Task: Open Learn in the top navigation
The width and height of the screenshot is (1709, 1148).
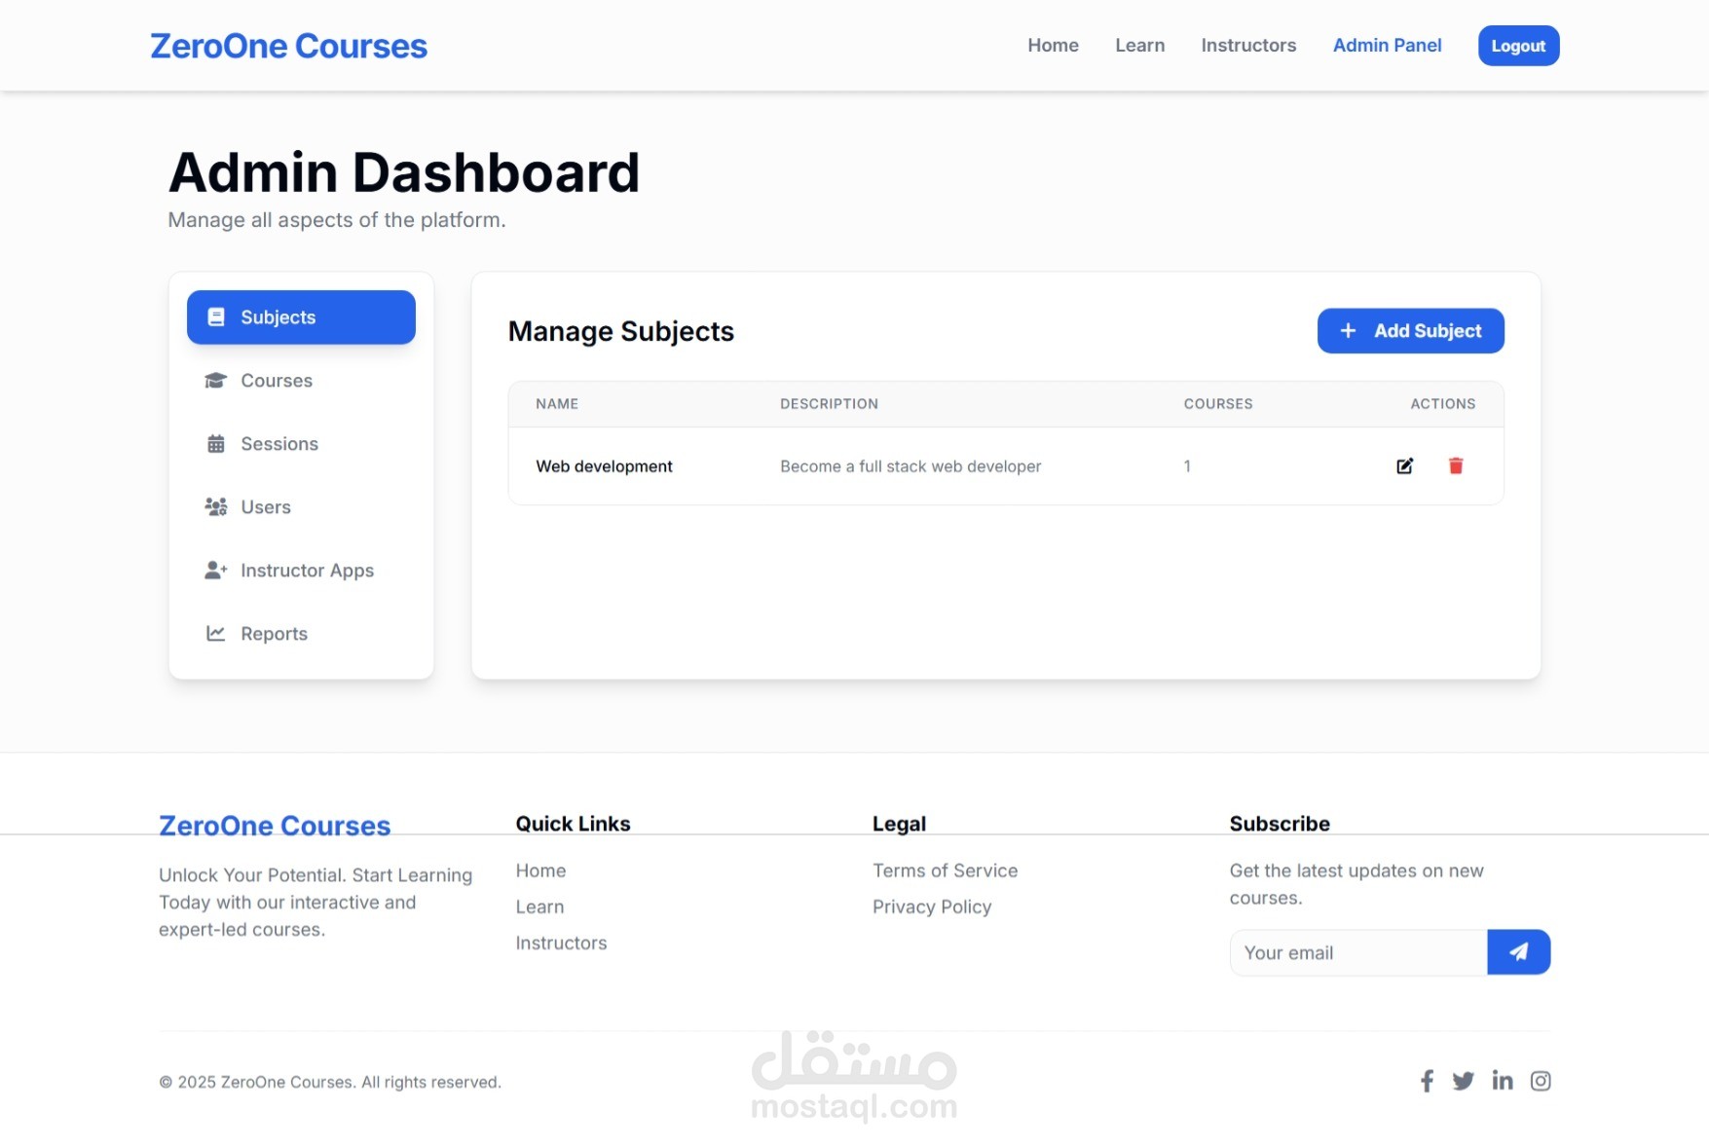Action: tap(1139, 45)
